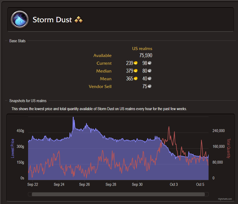This screenshot has height=204, width=238.
Task: Click the silver coin in Mean row
Action: [x=150, y=79]
